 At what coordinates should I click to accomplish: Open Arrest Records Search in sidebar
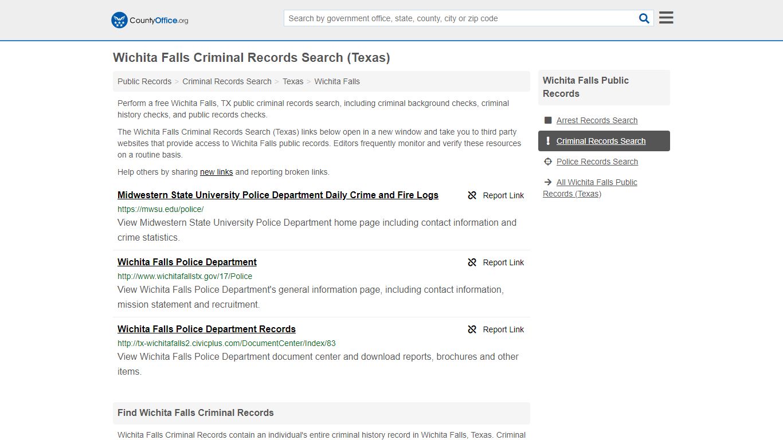(597, 120)
